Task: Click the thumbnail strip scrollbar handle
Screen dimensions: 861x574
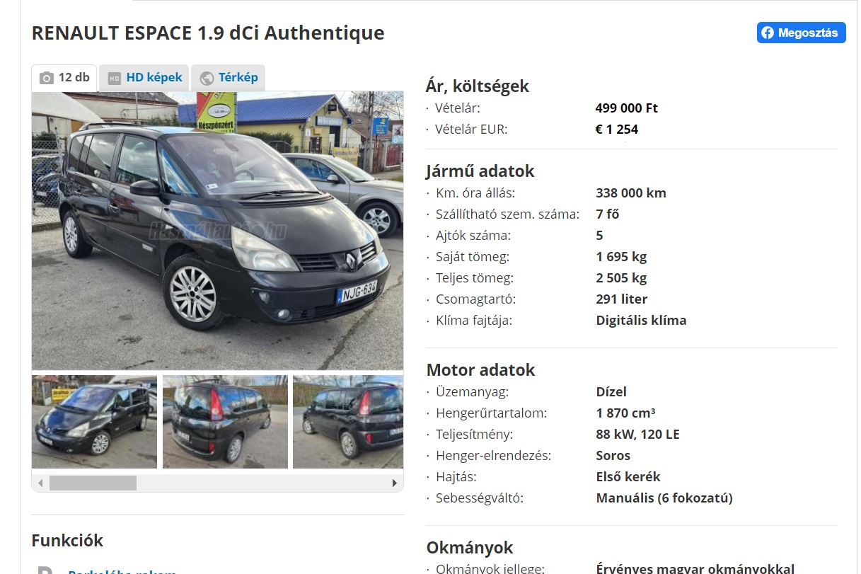Action: click(93, 483)
